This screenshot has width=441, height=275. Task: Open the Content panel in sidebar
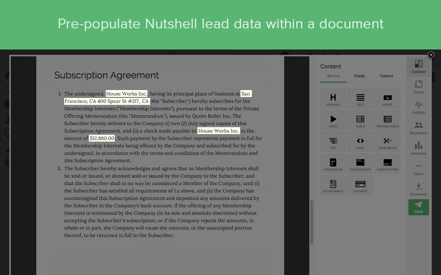coord(418,67)
